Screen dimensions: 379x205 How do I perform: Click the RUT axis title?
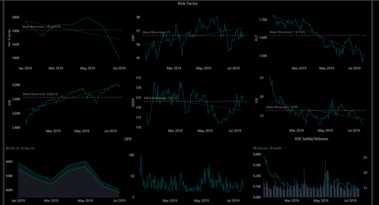256,38
